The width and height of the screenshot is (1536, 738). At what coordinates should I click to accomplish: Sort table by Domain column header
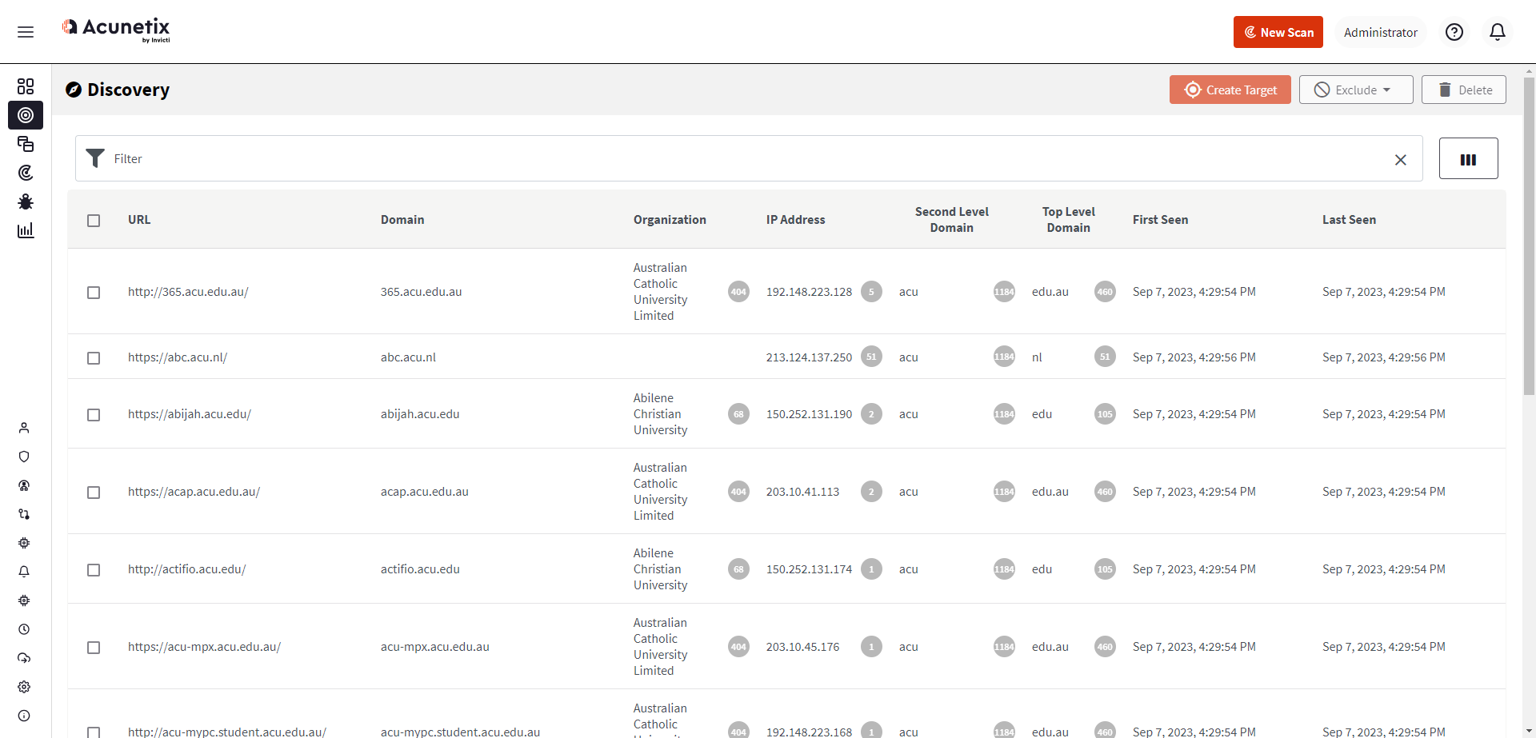coord(402,220)
